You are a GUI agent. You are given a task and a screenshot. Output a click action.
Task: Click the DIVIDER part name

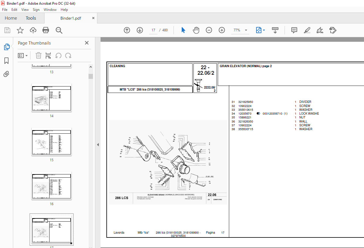[305, 102]
